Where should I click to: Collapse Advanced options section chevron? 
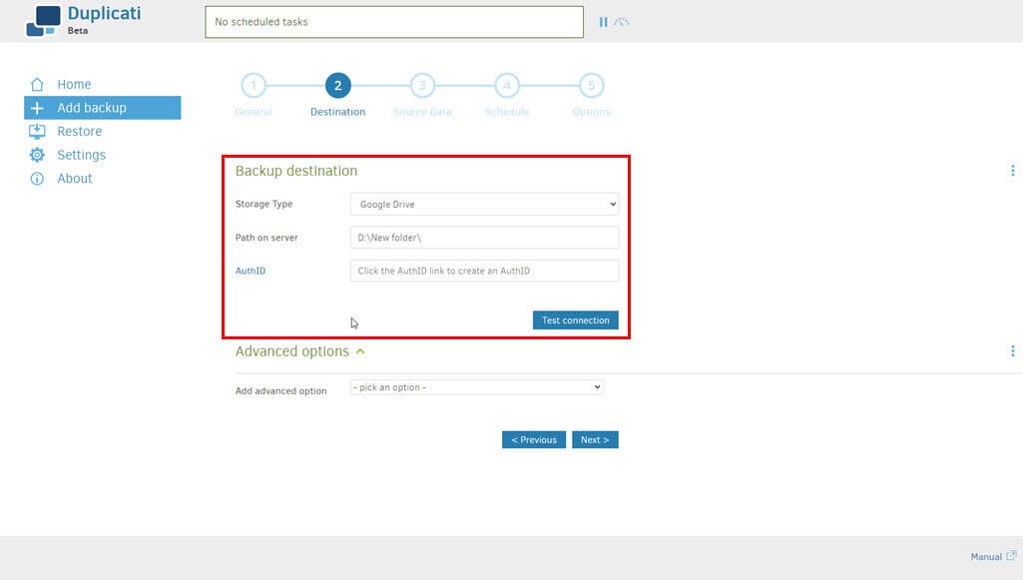click(360, 351)
